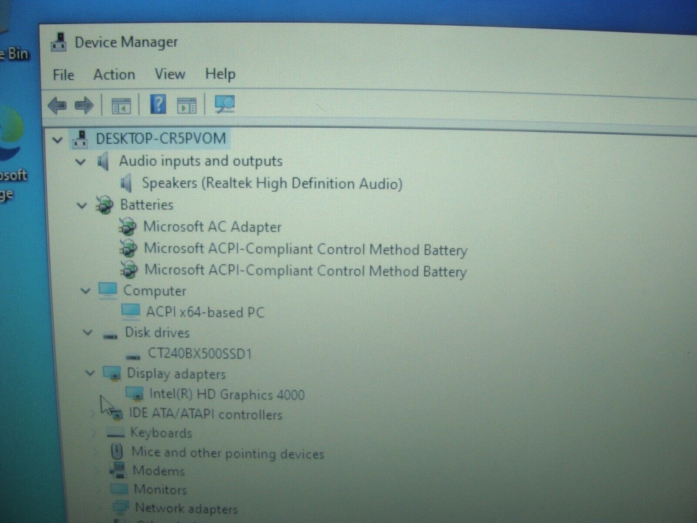The width and height of the screenshot is (697, 523).
Task: Toggle the action pane toolbar icon
Action: coord(186,106)
